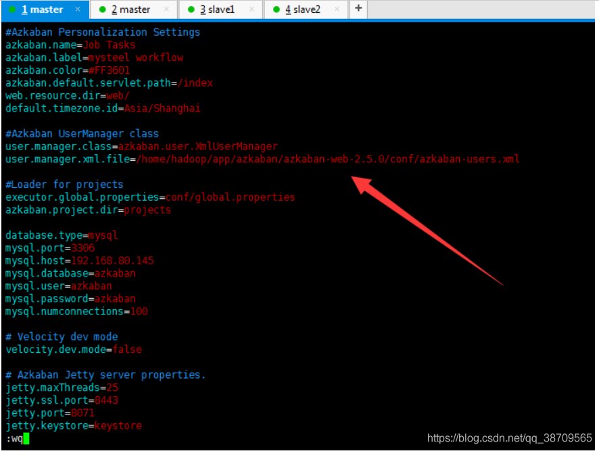
Task: Click the 'jetty.maxThreads=25' line
Action: click(x=62, y=387)
